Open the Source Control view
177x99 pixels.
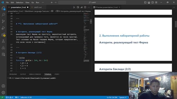pos(3,21)
